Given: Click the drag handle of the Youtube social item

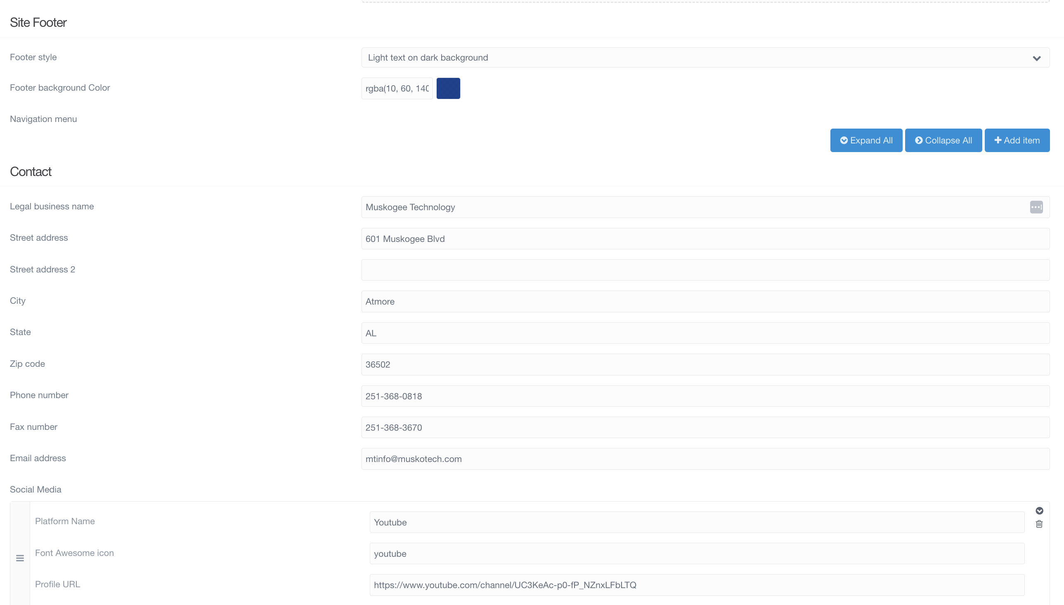Looking at the screenshot, I should 20,558.
